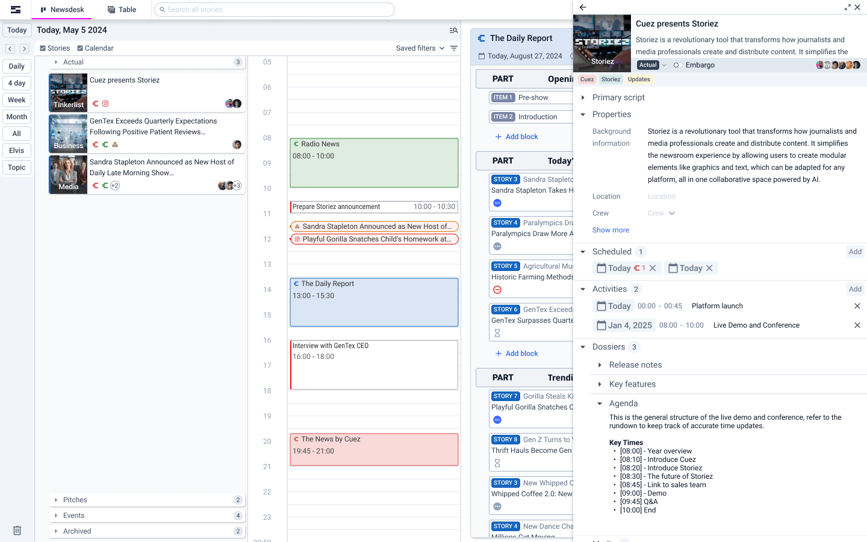Screen dimensions: 867x542
Task: Click the advanced search icon next to the date
Action: 454,30
